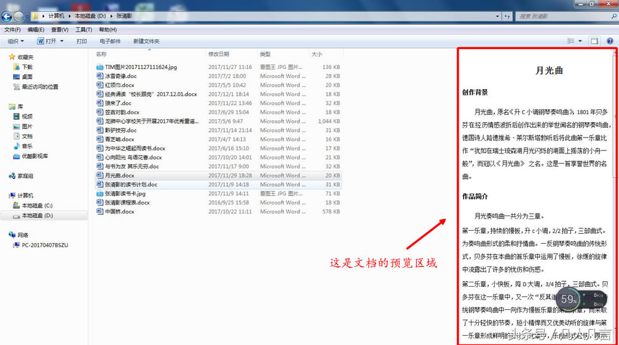
Task: Open the dropdown arrow beside 打开
Action: point(62,41)
